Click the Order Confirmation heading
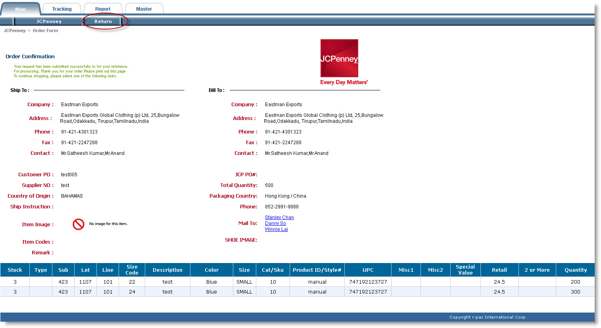The image size is (601, 328). tap(30, 57)
